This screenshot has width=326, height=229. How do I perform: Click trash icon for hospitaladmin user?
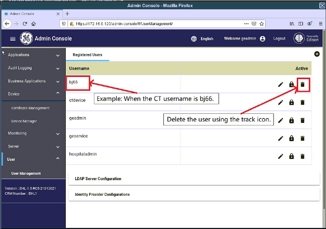point(302,156)
